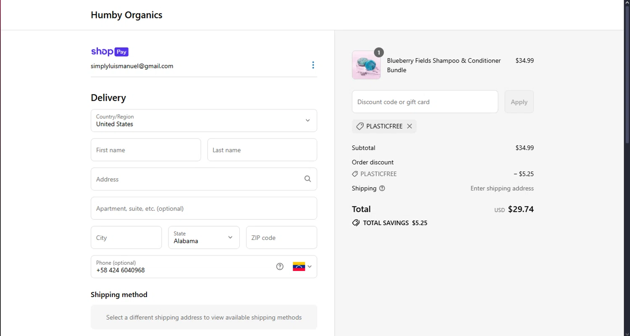This screenshot has width=630, height=336.
Task: Click the Address input field
Action: [x=204, y=179]
